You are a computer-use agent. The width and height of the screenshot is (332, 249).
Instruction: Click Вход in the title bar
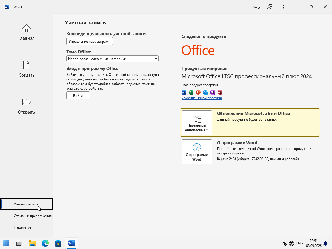tap(256, 7)
